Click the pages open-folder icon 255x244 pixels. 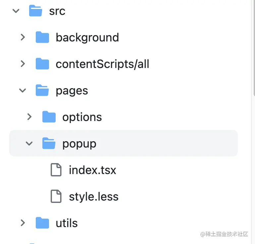tap(42, 90)
